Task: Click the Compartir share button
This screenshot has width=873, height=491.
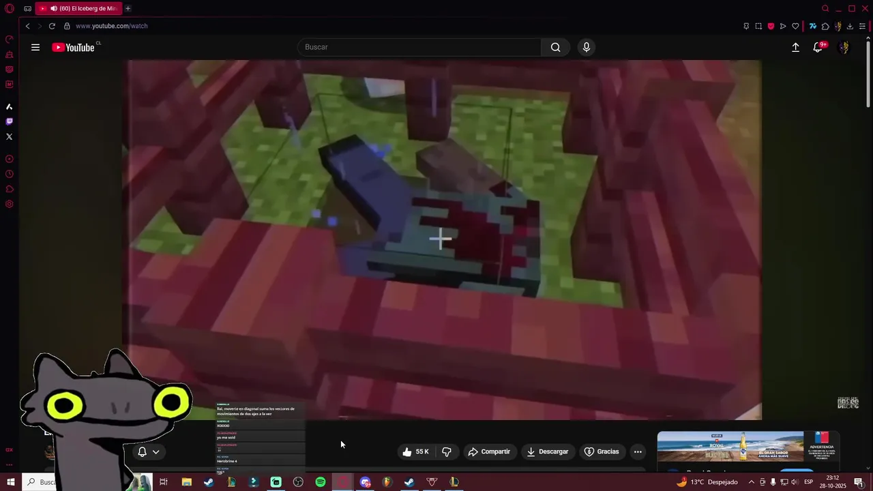Action: pos(489,451)
